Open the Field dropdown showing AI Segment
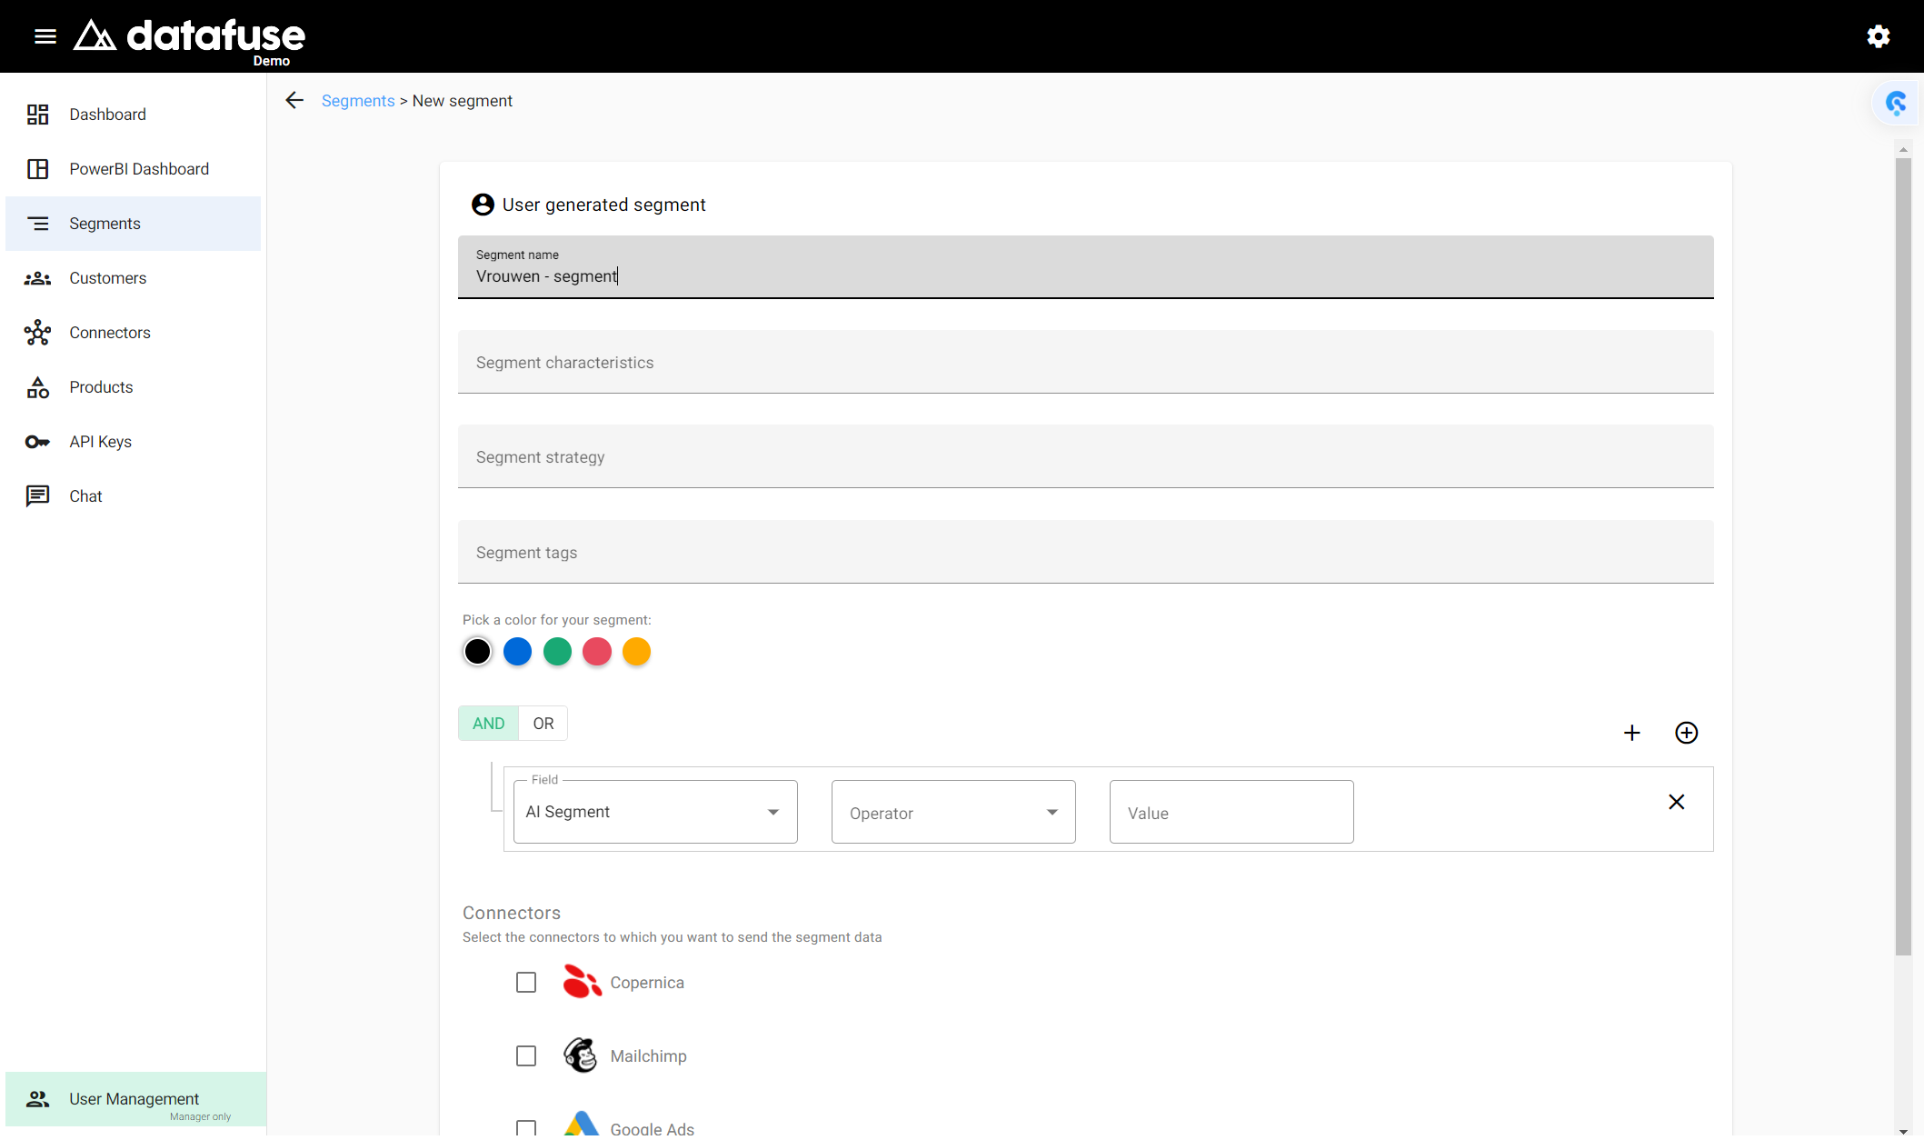1924x1140 pixels. point(655,812)
